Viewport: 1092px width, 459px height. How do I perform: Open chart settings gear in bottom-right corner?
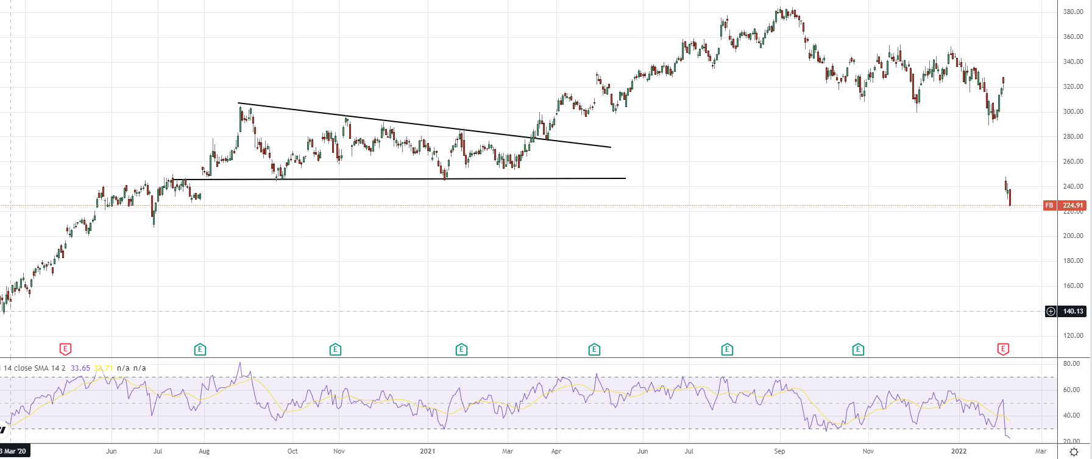pos(1074,452)
